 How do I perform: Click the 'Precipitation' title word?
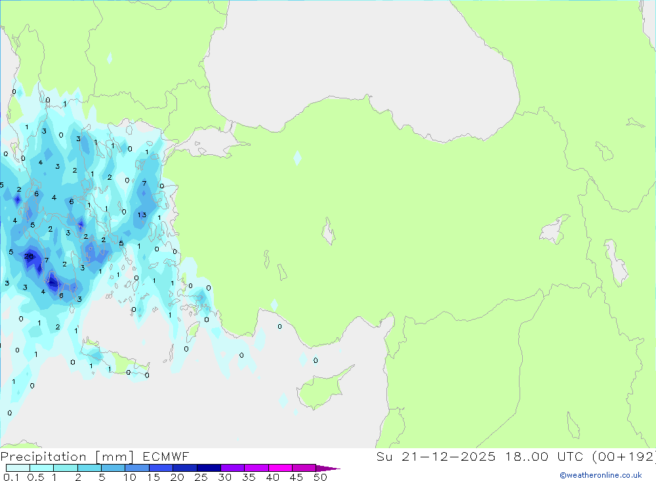point(43,457)
